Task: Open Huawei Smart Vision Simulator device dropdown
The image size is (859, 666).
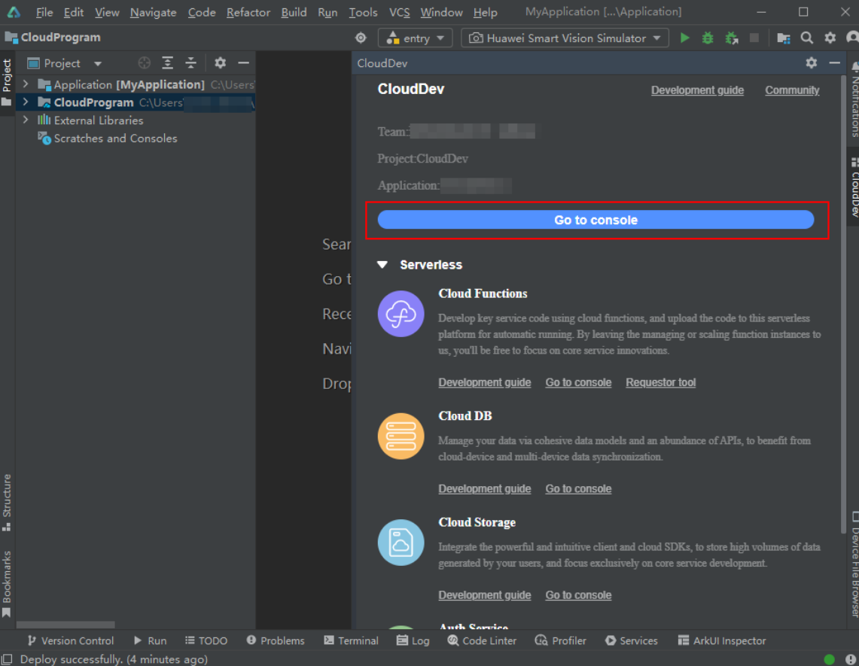Action: (565, 38)
